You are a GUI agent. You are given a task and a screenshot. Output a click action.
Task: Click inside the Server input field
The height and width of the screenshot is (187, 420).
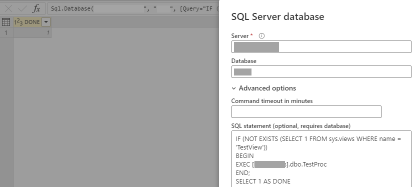[321, 47]
